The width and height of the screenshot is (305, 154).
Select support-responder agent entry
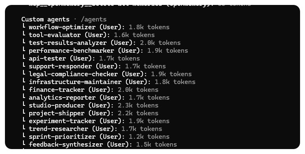click(94, 66)
